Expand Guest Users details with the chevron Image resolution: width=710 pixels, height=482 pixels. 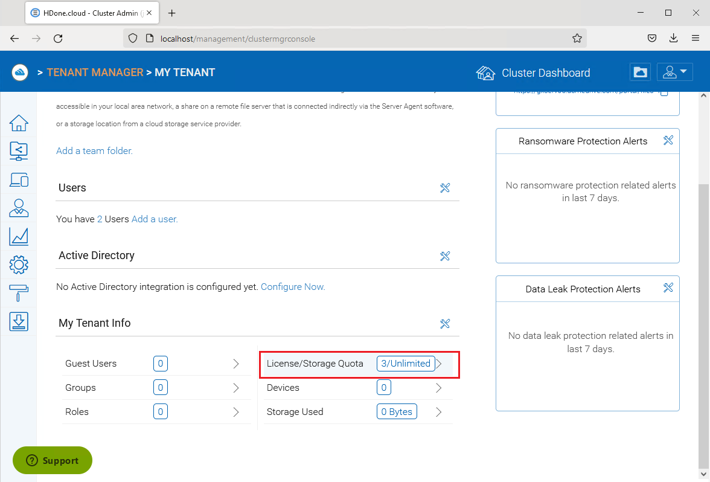(236, 364)
